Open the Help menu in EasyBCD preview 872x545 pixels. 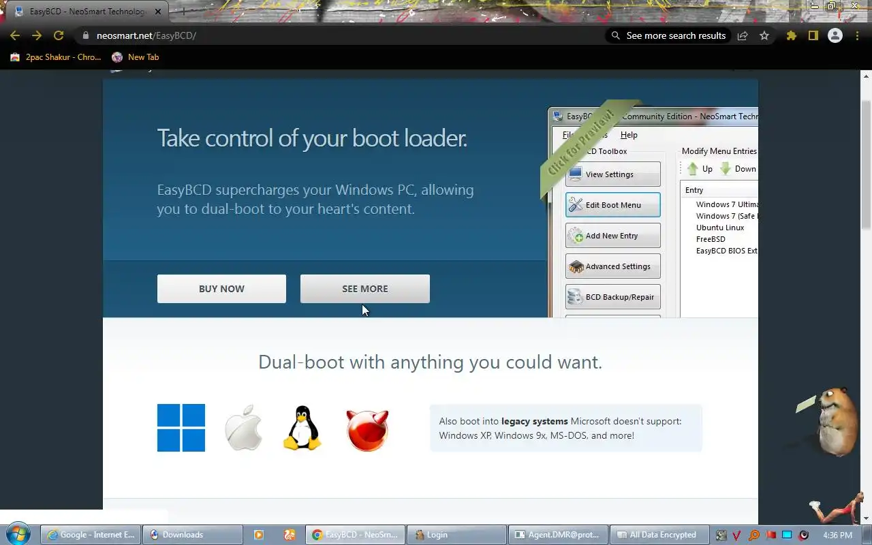click(x=629, y=135)
